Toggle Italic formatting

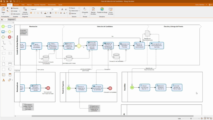pos(35,13)
